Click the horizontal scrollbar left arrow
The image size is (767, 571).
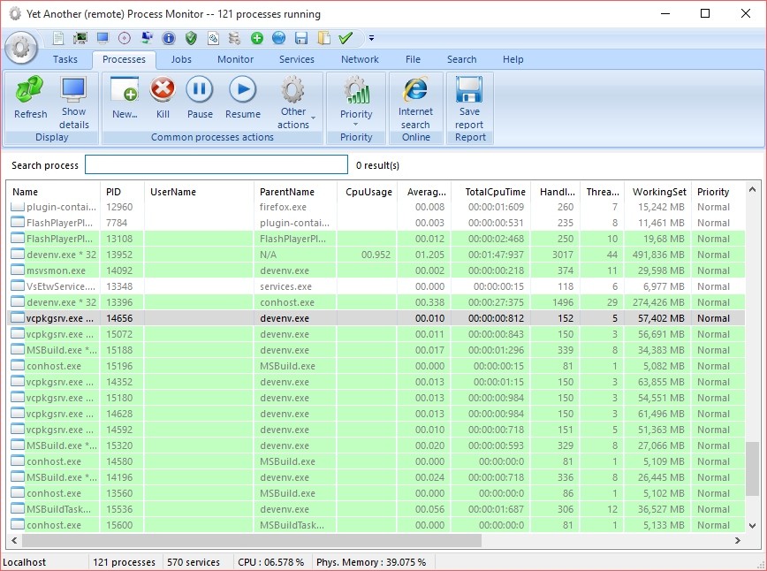click(14, 540)
